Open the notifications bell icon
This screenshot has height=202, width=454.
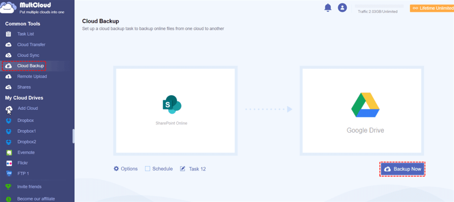point(328,8)
